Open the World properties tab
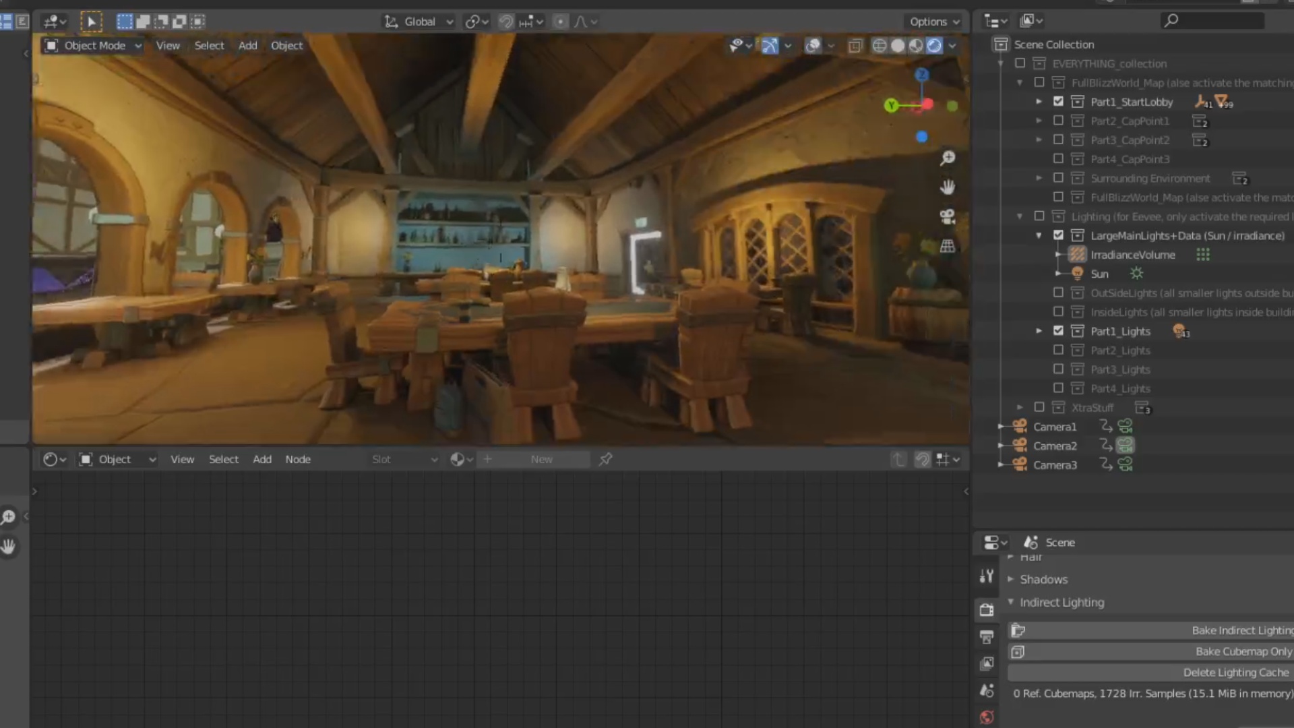Viewport: 1294px width, 728px height. tap(987, 717)
